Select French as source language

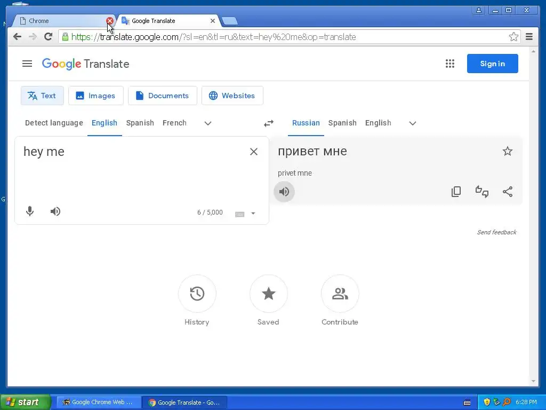pyautogui.click(x=174, y=123)
